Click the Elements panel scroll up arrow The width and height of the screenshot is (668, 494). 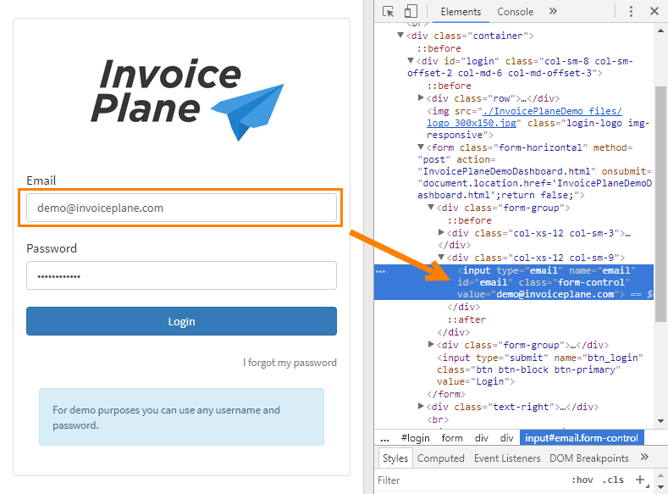(x=660, y=31)
